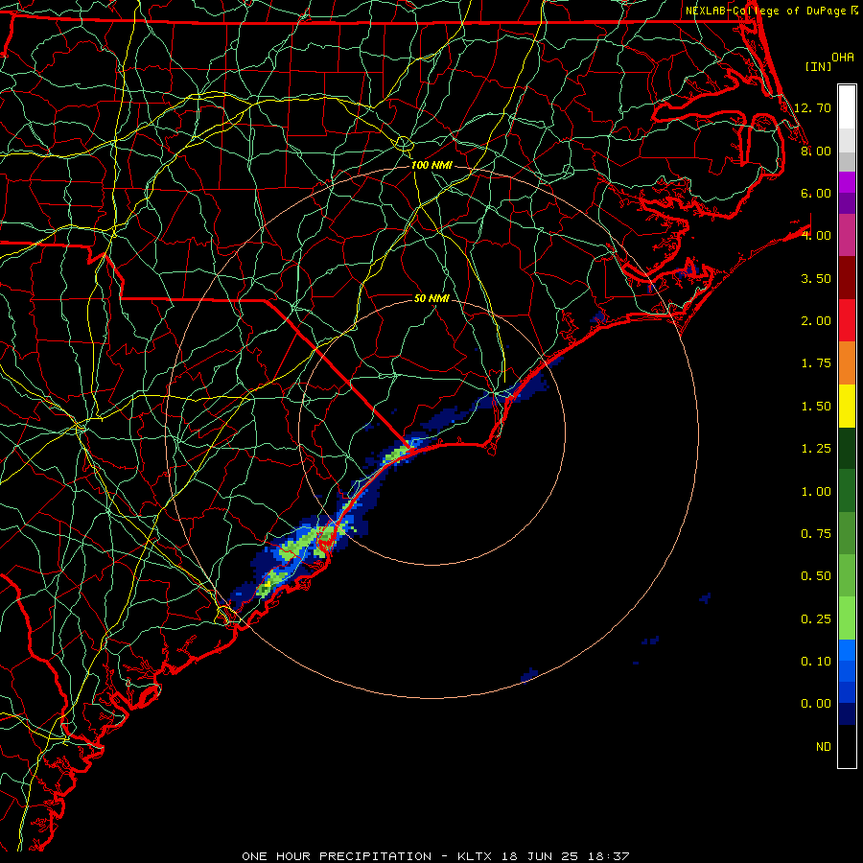Click the 0.25 legend value

816,619
